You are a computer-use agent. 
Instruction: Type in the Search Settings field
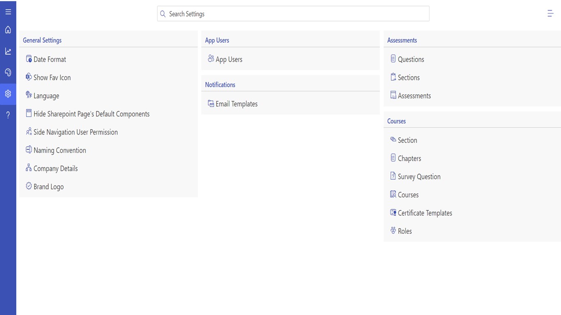(296, 14)
